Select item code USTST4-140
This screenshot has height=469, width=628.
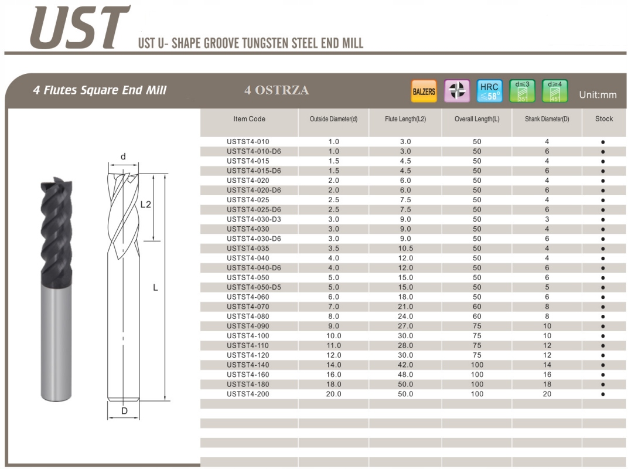tap(248, 365)
